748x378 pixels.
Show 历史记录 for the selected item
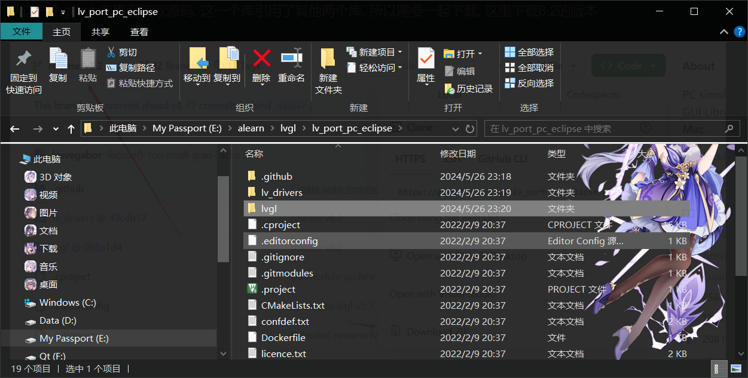[x=468, y=89]
